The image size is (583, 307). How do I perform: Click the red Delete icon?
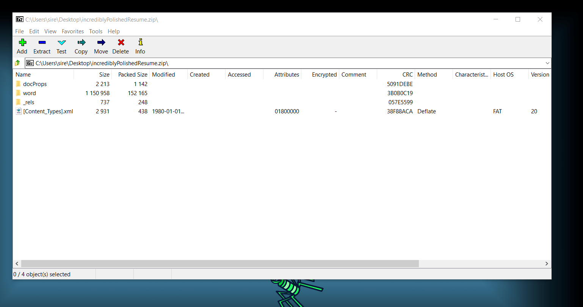[121, 42]
